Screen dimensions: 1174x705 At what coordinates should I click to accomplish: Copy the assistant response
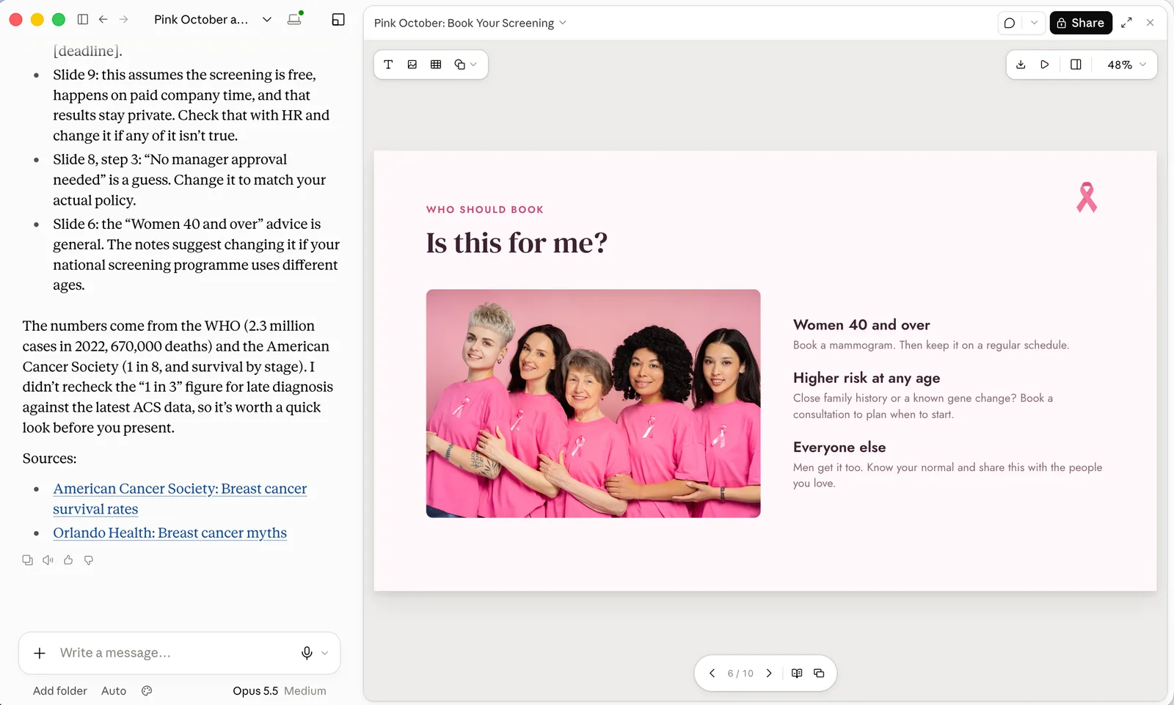[x=27, y=560]
